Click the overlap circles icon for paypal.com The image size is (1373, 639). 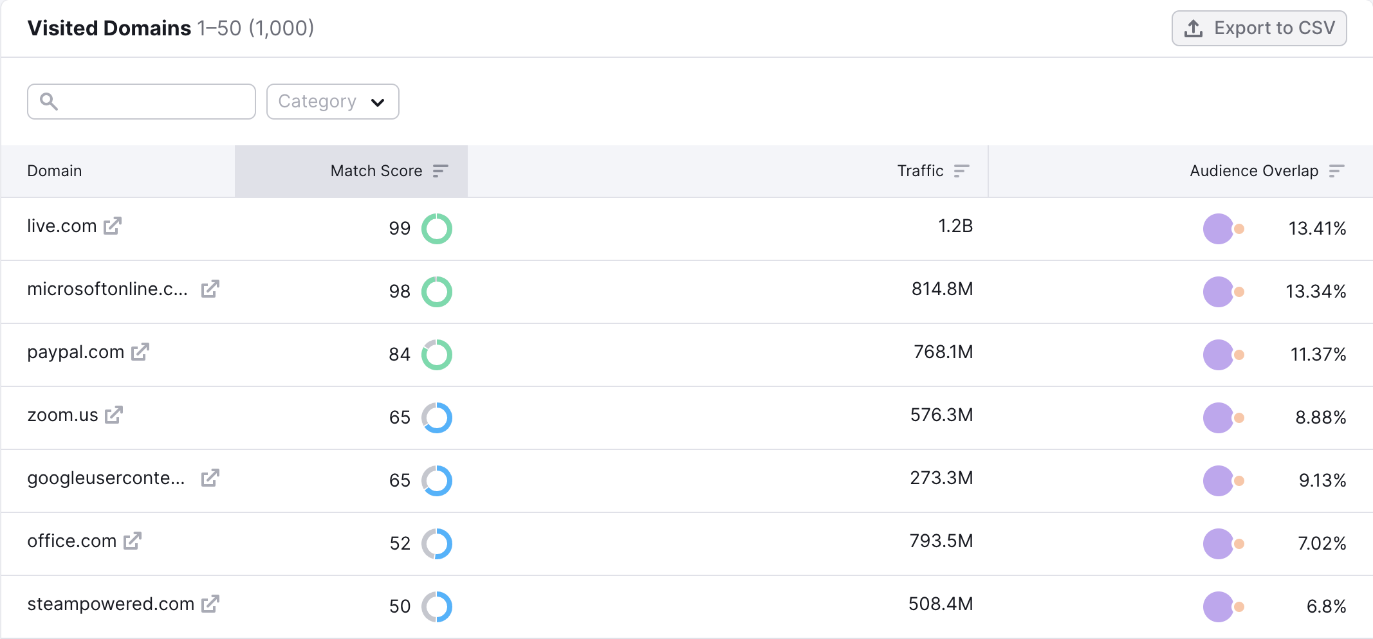1224,355
